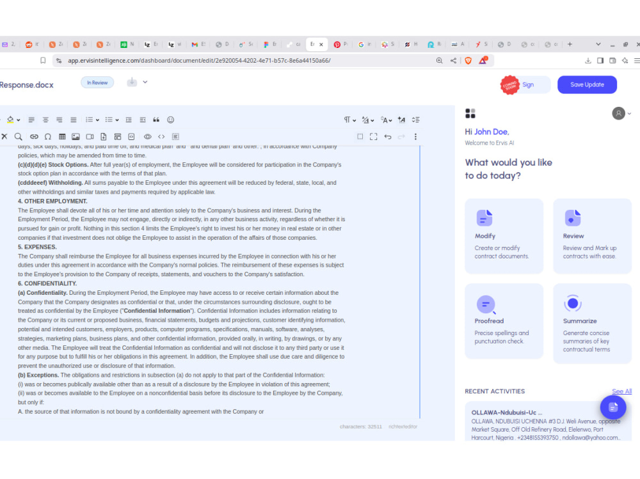Image resolution: width=640 pixels, height=479 pixels.
Task: Apply block quote formatting
Action: coord(156,120)
